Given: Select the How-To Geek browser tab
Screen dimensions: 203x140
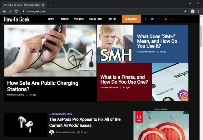Looking at the screenshot, I should (24, 5).
